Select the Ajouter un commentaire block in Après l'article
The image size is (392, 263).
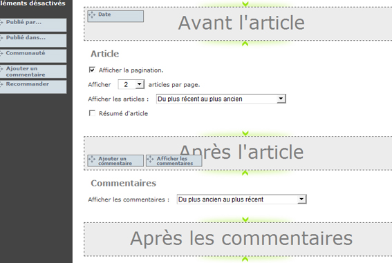(x=115, y=161)
